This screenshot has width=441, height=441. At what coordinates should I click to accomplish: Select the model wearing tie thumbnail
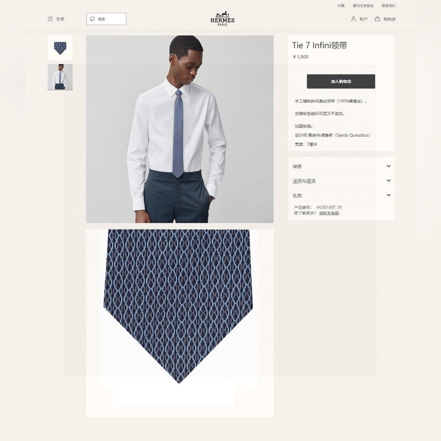coord(60,77)
